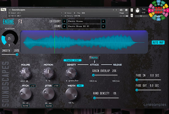Click the Volume knob

click(25, 73)
